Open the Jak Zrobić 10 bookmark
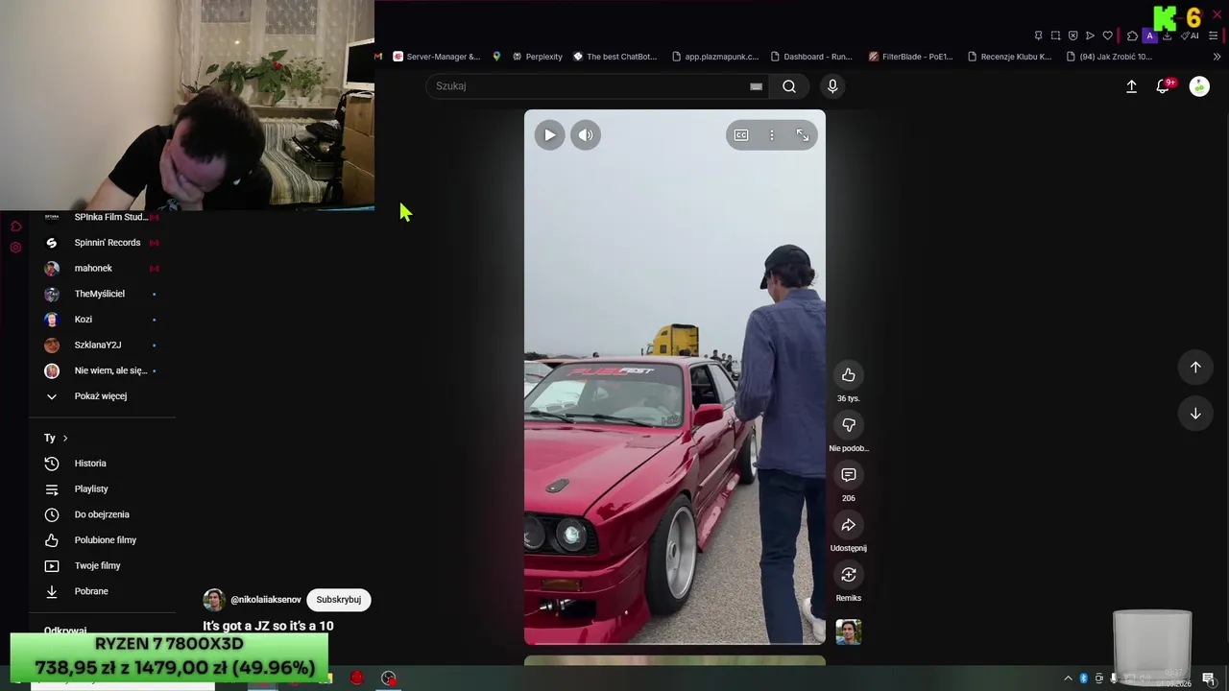 (x=1109, y=57)
